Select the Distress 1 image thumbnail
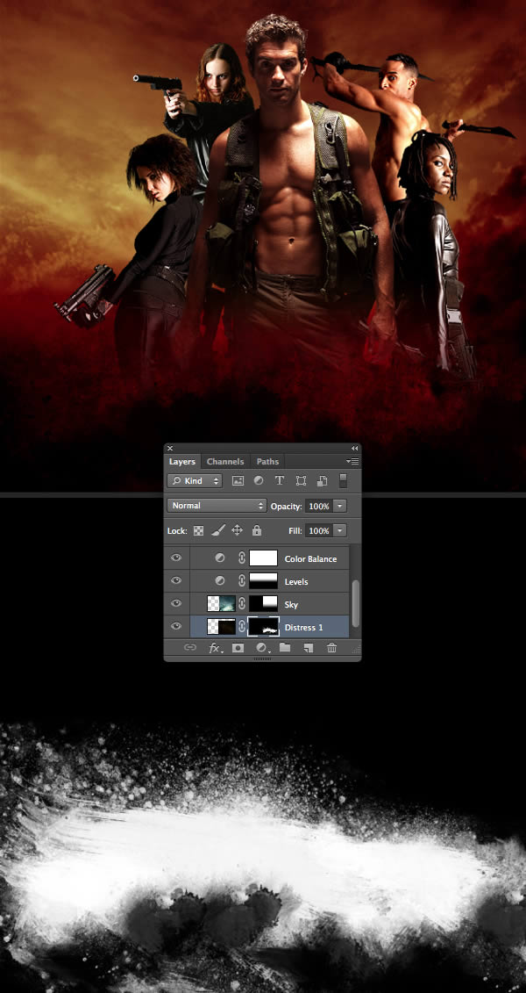Viewport: 526px width, 993px height. click(x=221, y=626)
